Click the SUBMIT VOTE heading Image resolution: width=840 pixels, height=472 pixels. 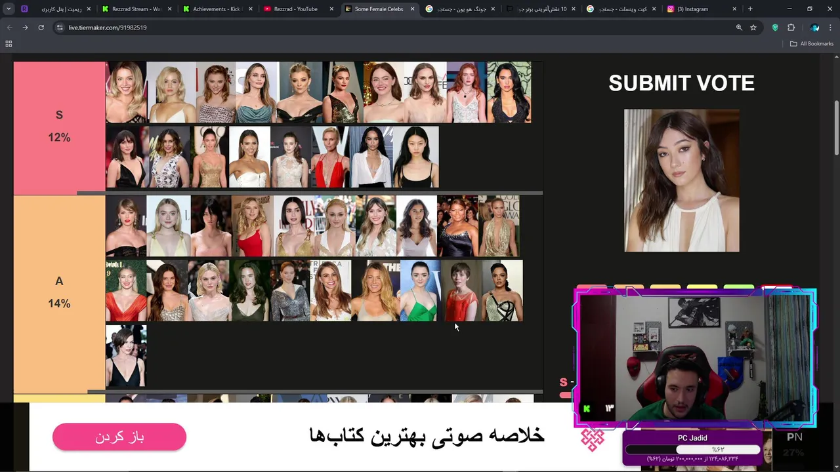(x=681, y=83)
